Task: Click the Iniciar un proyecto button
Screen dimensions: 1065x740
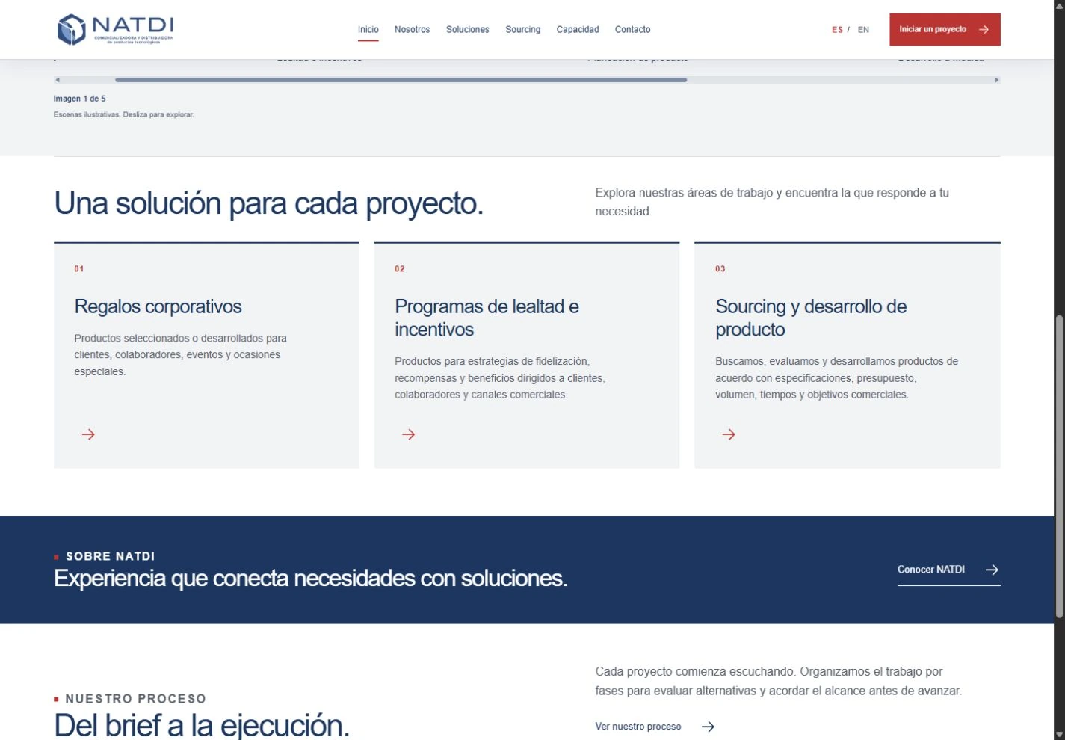Action: 945,30
